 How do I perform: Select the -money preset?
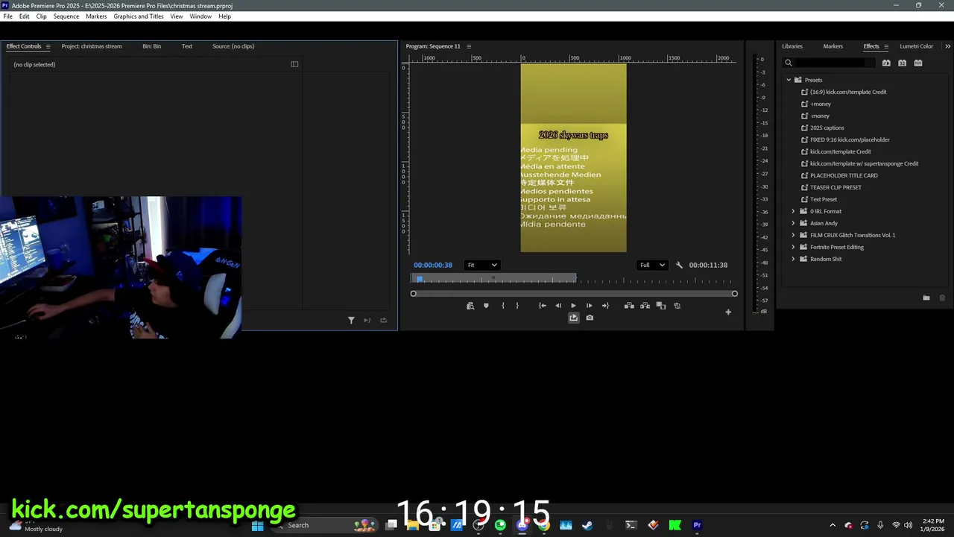coord(819,116)
